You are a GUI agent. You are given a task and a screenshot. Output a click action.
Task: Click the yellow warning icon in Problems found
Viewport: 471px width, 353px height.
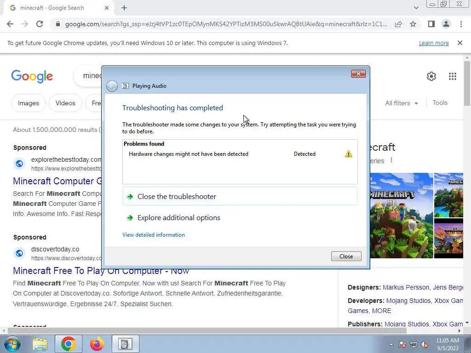coord(349,154)
